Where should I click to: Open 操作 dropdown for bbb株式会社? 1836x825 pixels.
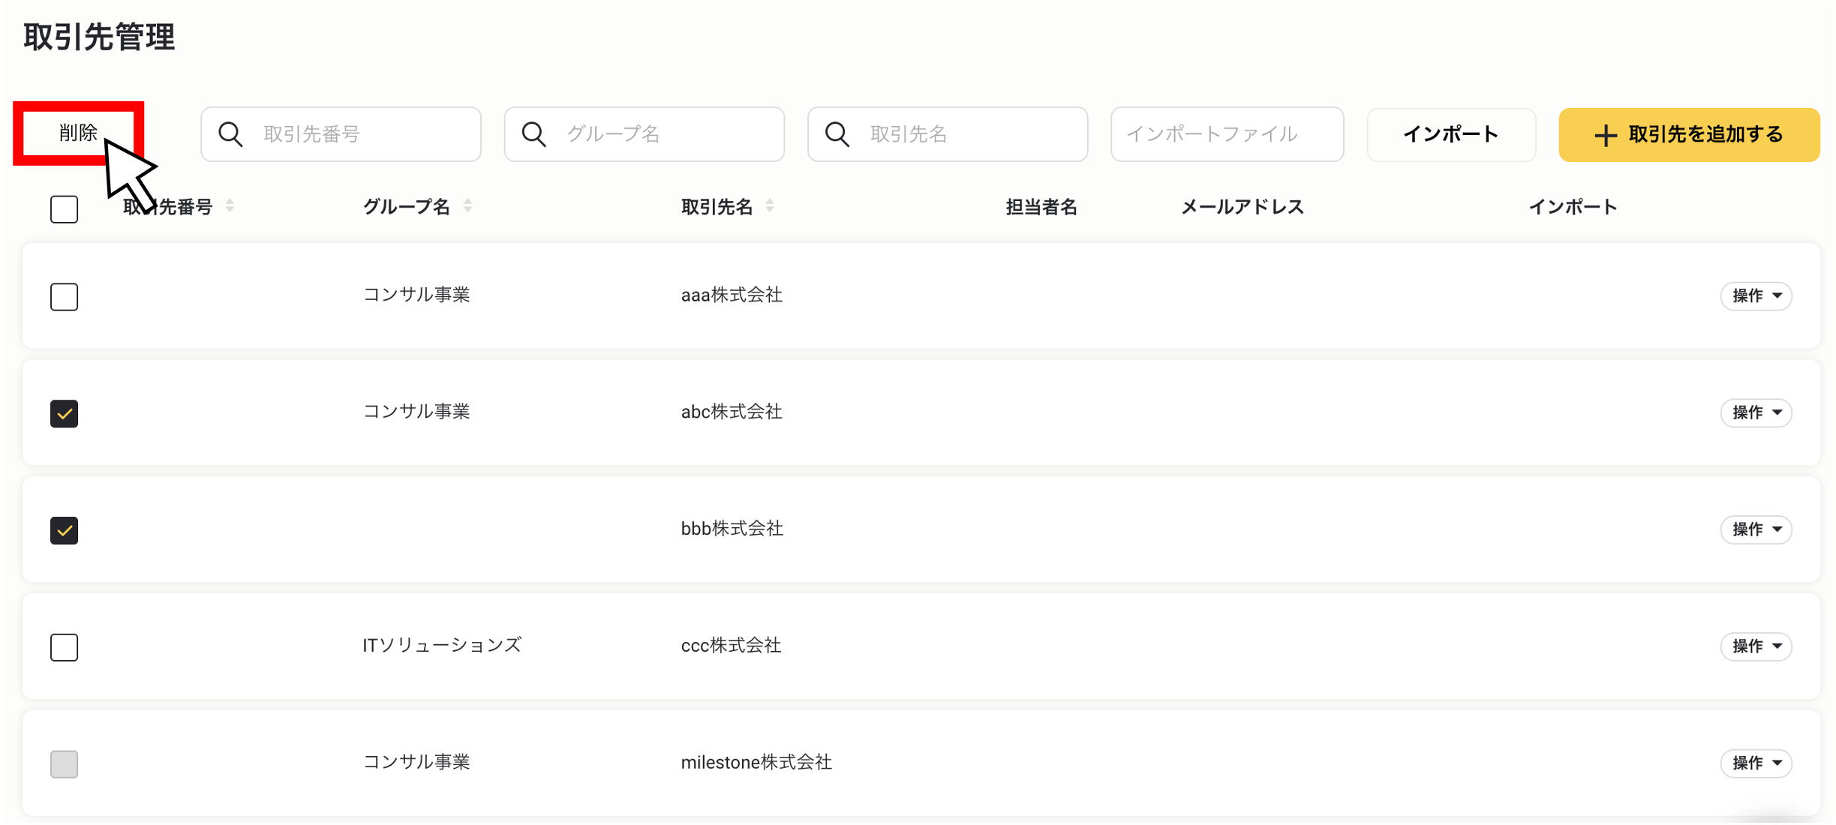1756,529
